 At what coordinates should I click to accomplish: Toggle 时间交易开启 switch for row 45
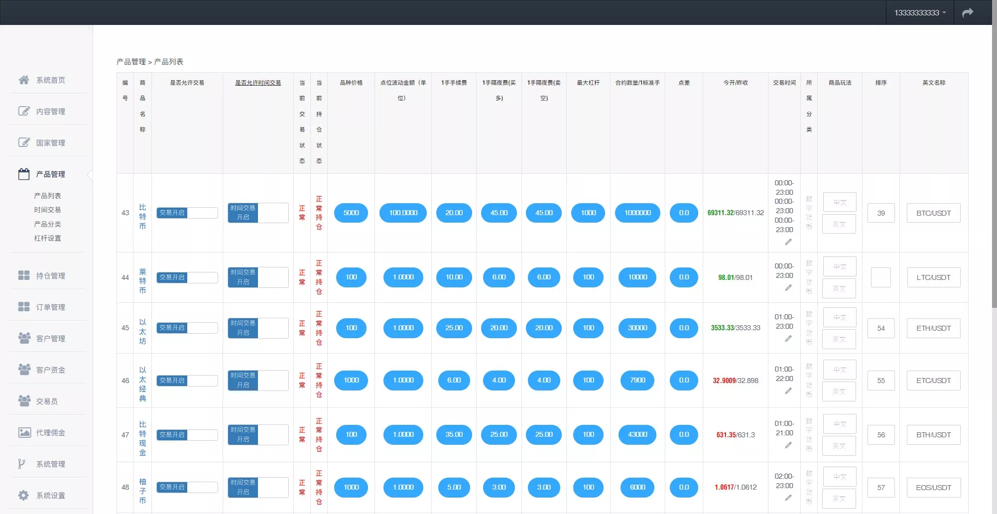click(257, 328)
